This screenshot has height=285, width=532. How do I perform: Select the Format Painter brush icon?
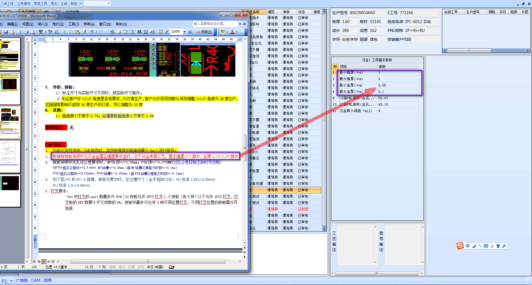click(84, 32)
